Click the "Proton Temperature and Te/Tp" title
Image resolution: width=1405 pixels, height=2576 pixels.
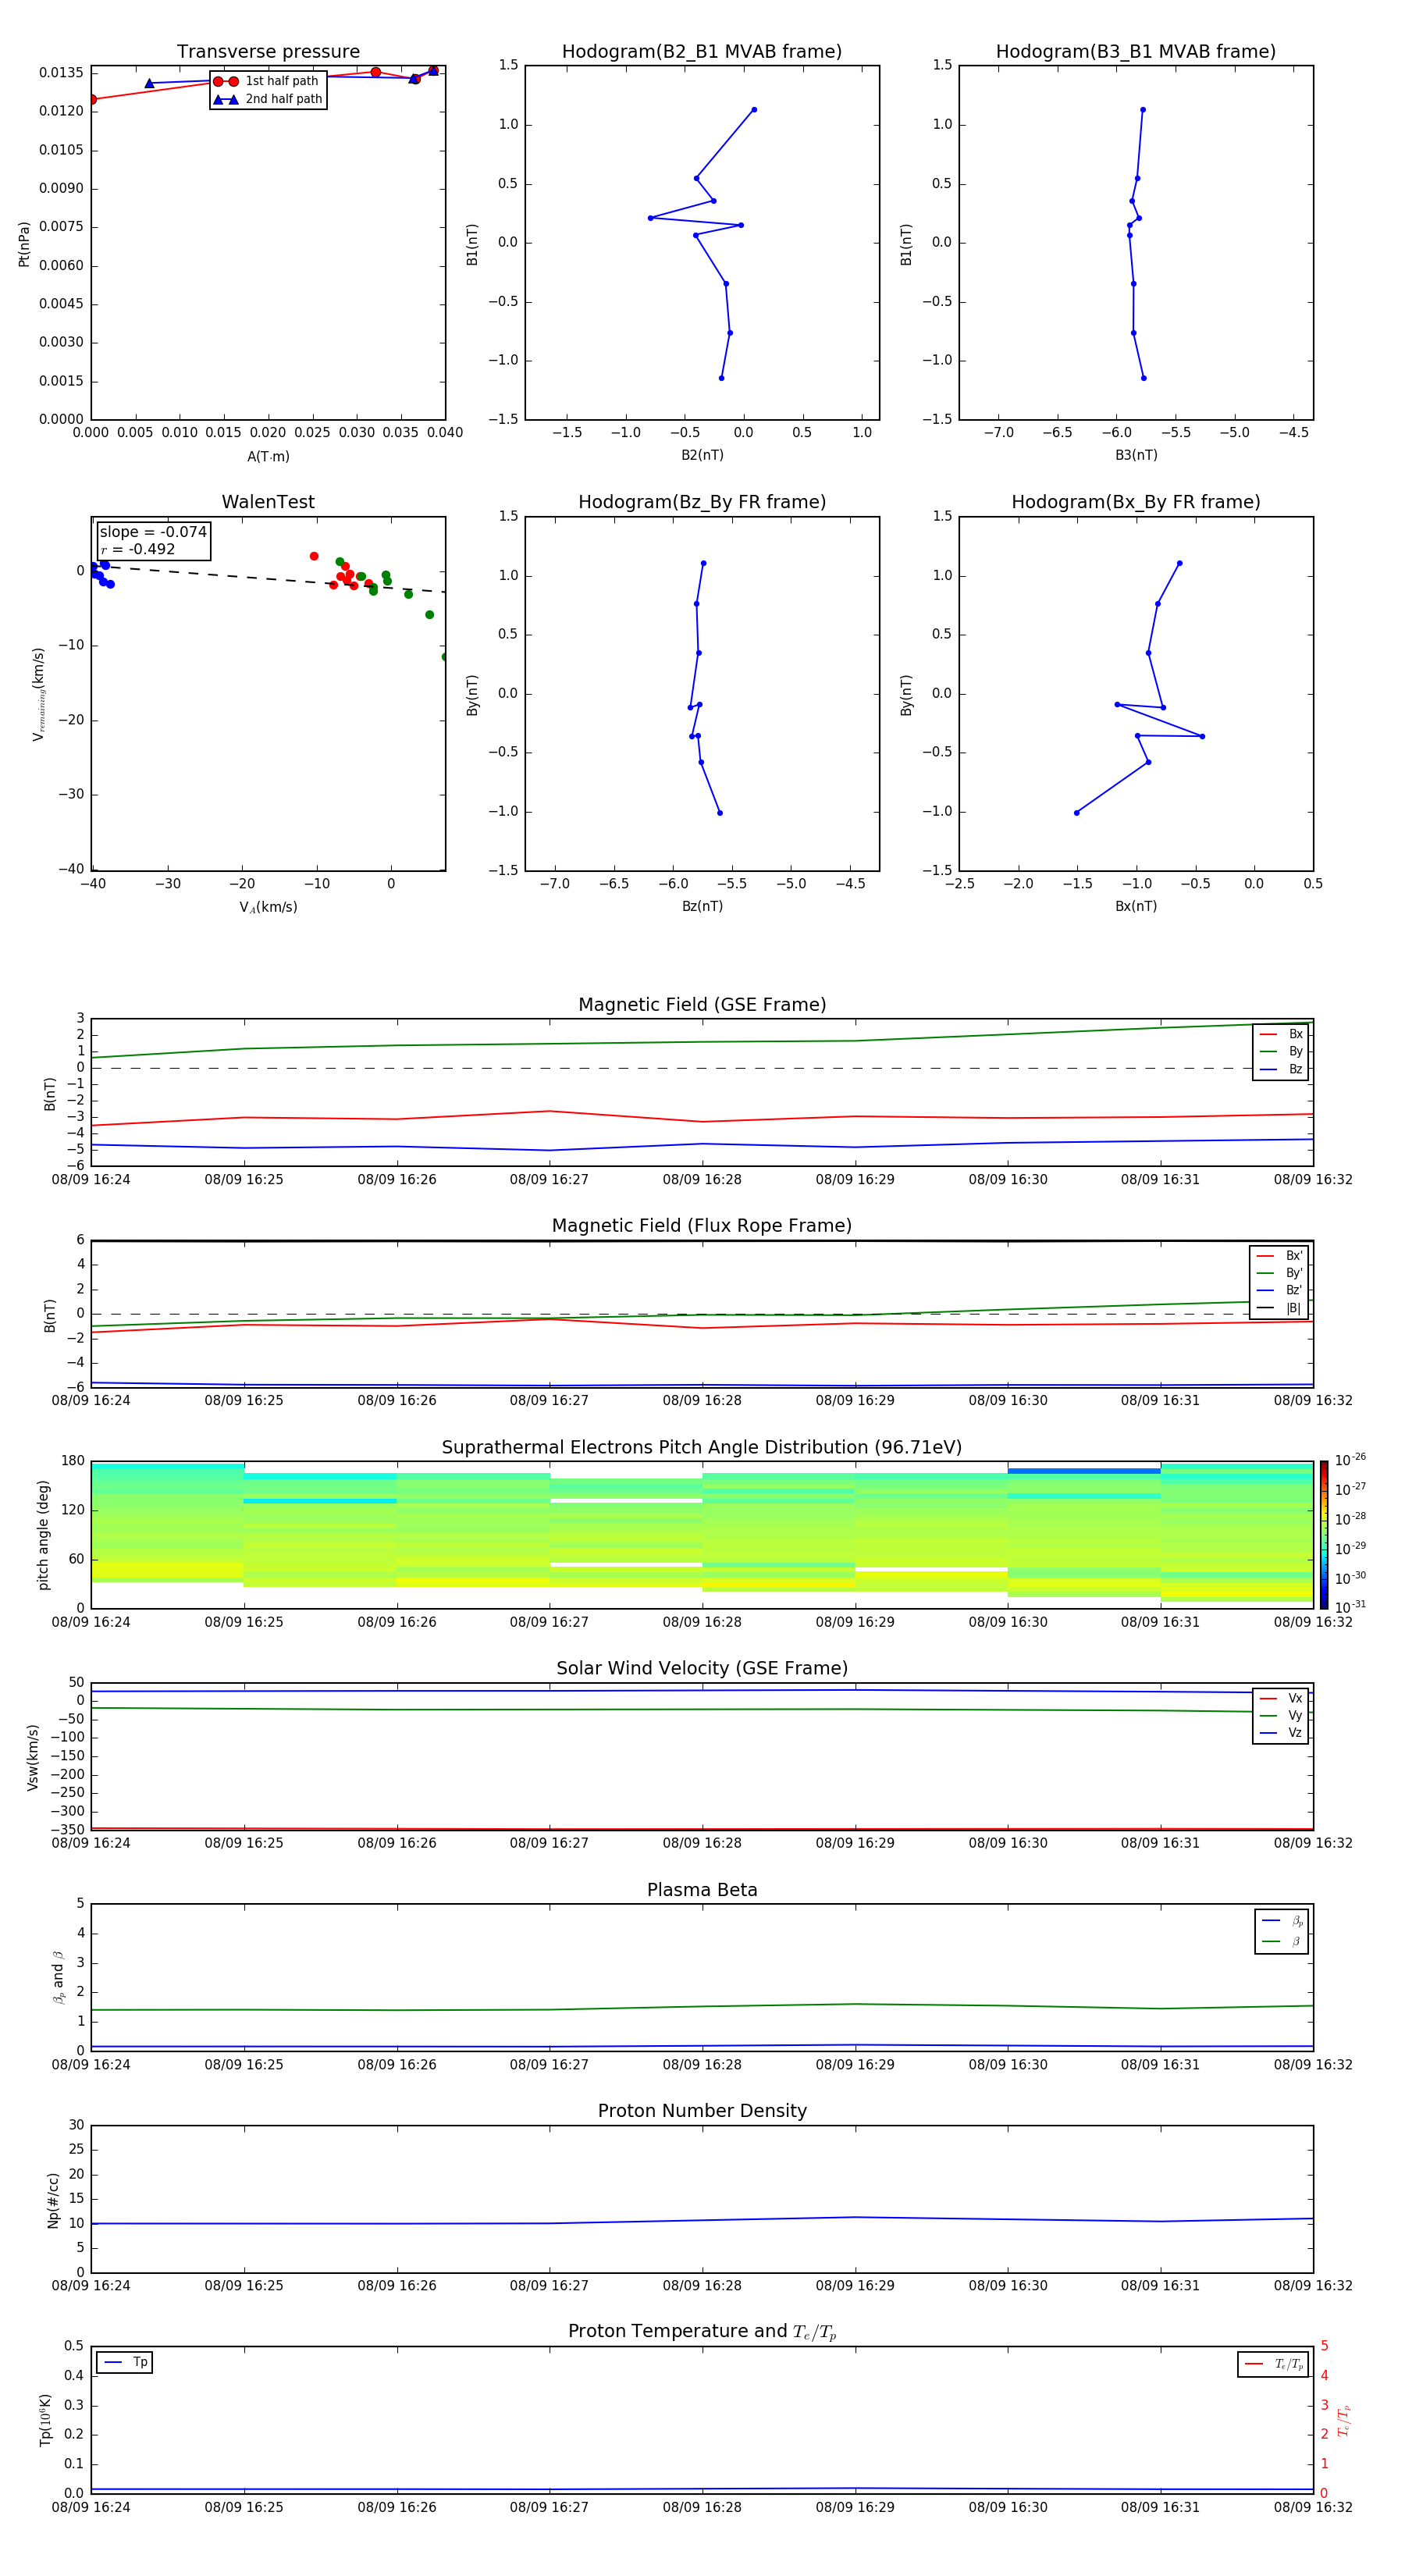[x=702, y=2332]
